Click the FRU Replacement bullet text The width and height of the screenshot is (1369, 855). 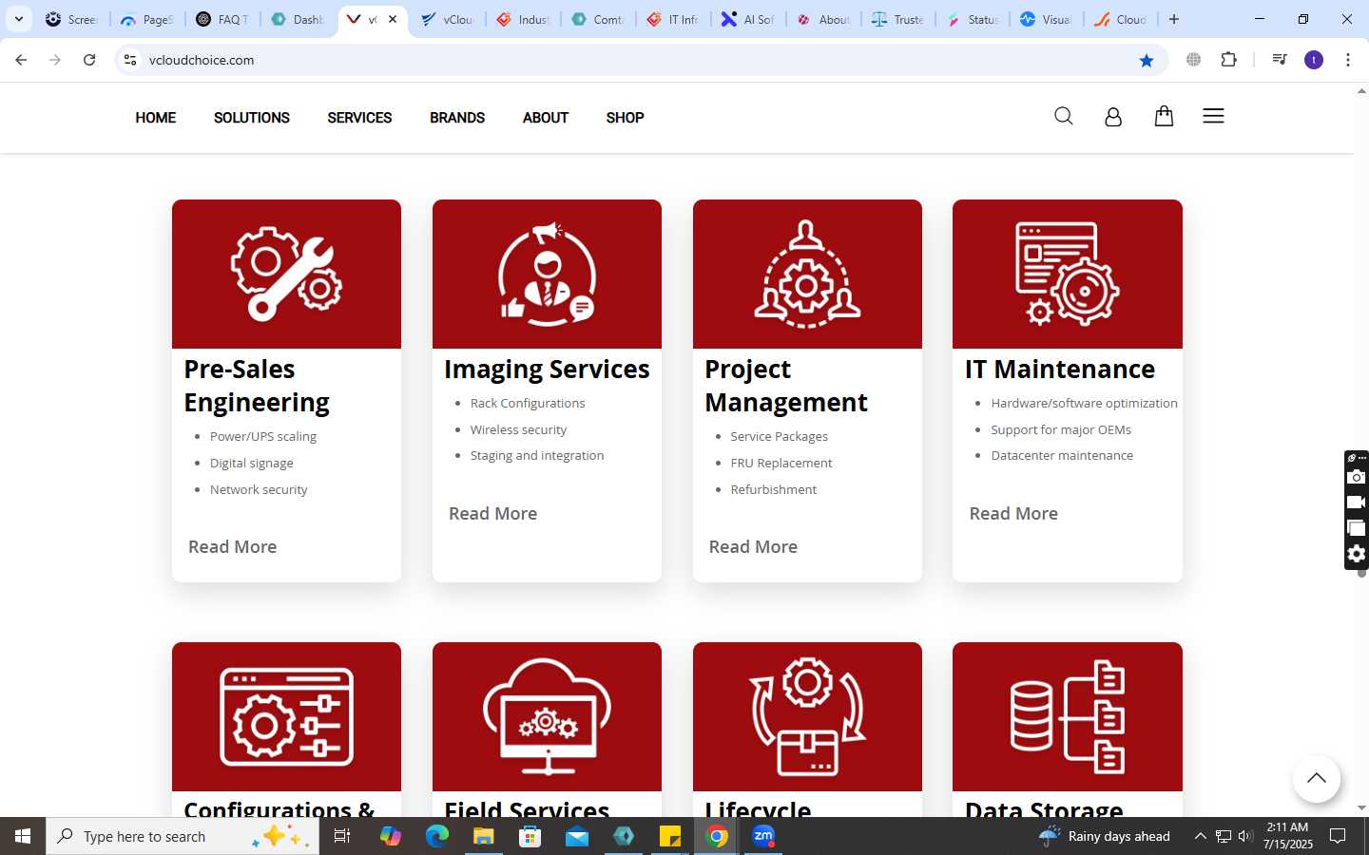click(781, 463)
